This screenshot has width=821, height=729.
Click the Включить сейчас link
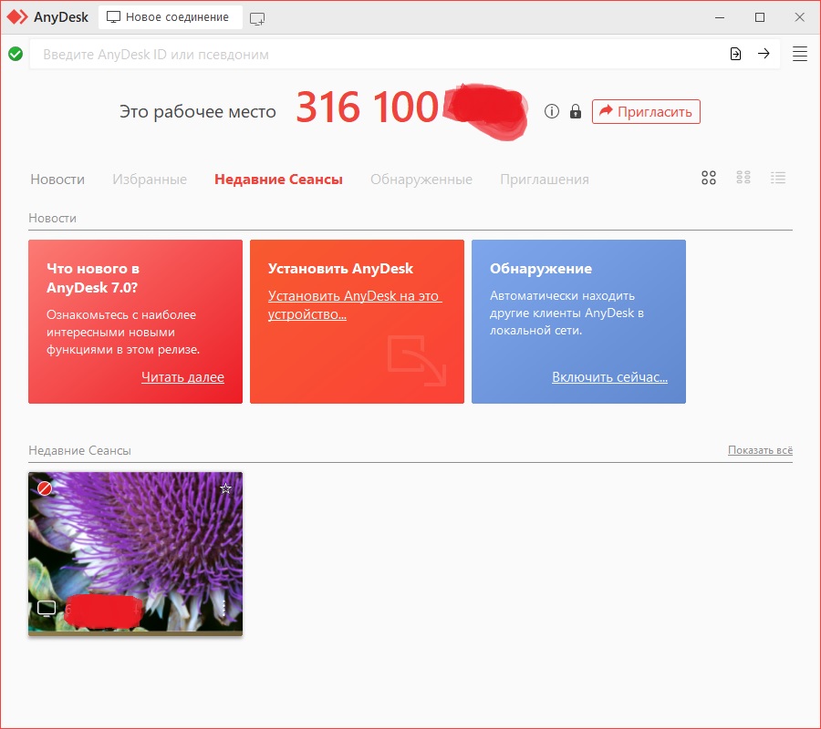(x=610, y=377)
